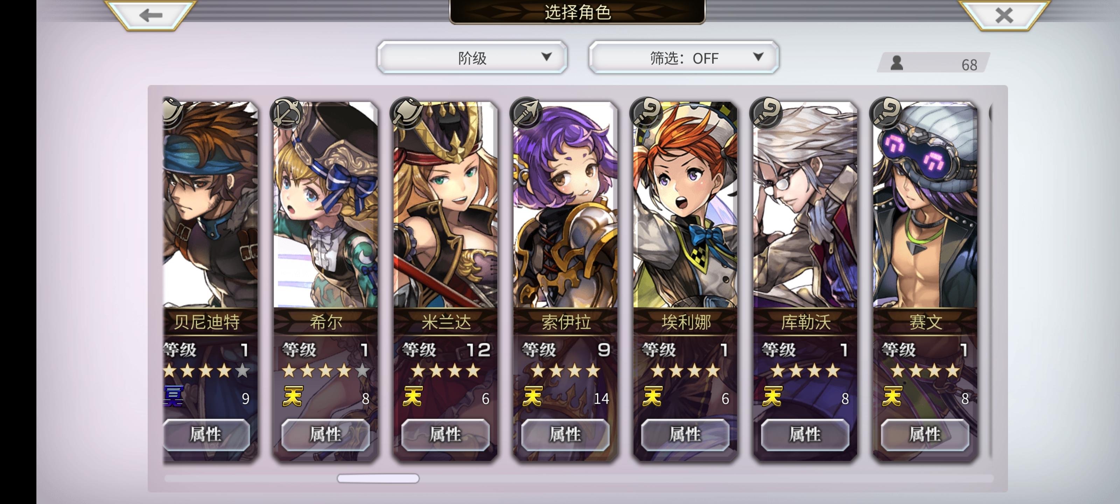Go back using the arrow button

coord(150,15)
